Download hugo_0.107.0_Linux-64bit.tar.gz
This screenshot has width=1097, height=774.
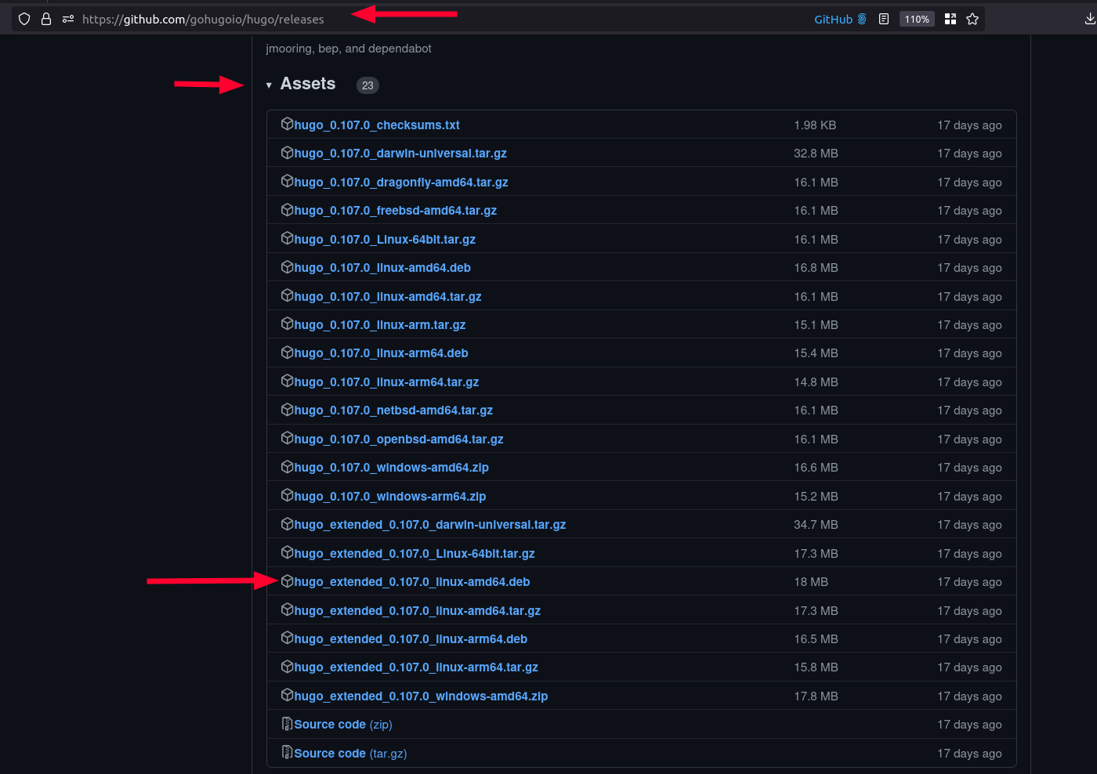(385, 240)
